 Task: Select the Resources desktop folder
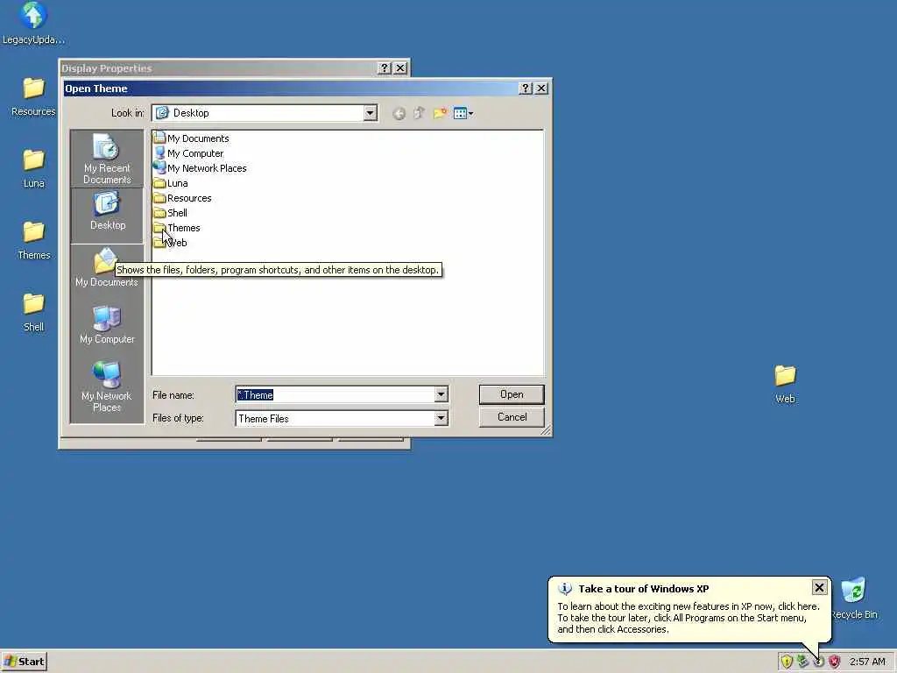[33, 96]
